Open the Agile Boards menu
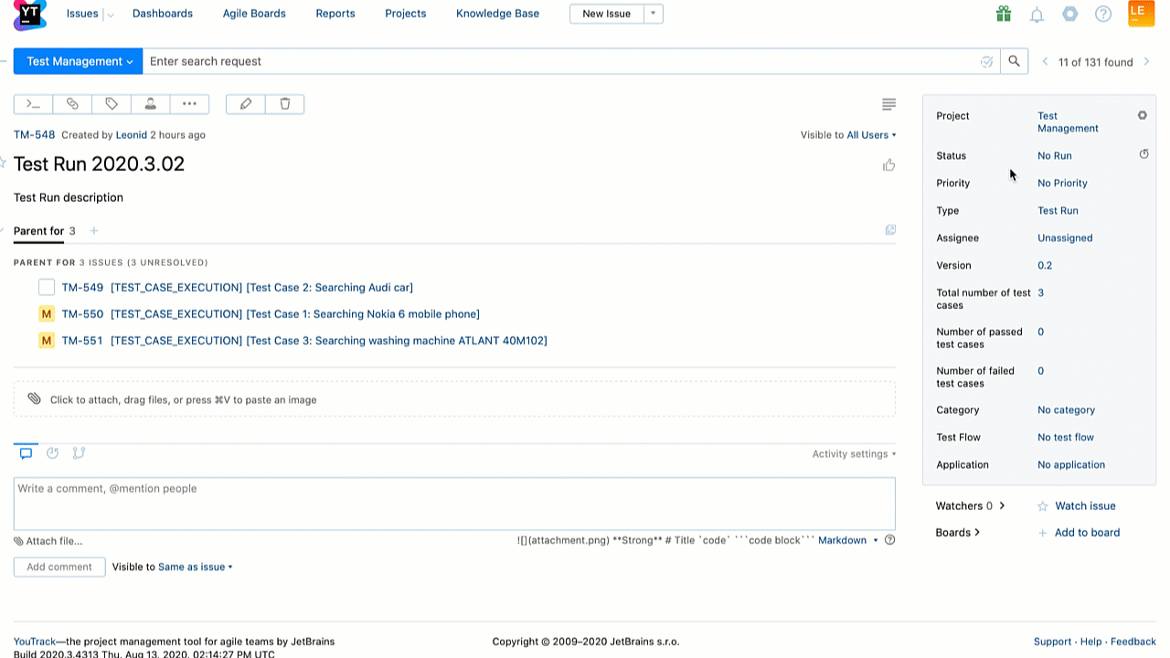This screenshot has height=658, width=1170. 254,14
